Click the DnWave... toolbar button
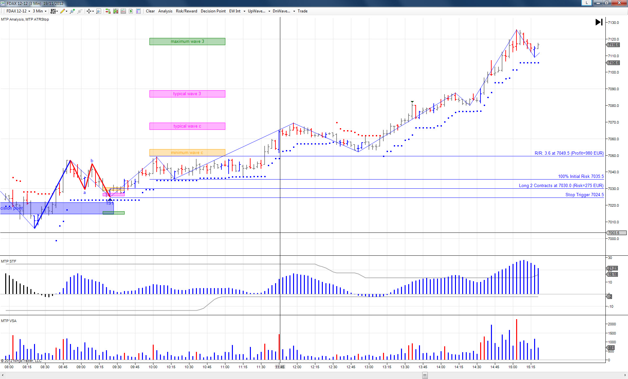 coord(281,11)
